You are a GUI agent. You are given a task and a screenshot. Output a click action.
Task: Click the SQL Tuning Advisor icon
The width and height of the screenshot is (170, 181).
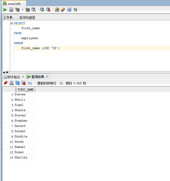34,10
